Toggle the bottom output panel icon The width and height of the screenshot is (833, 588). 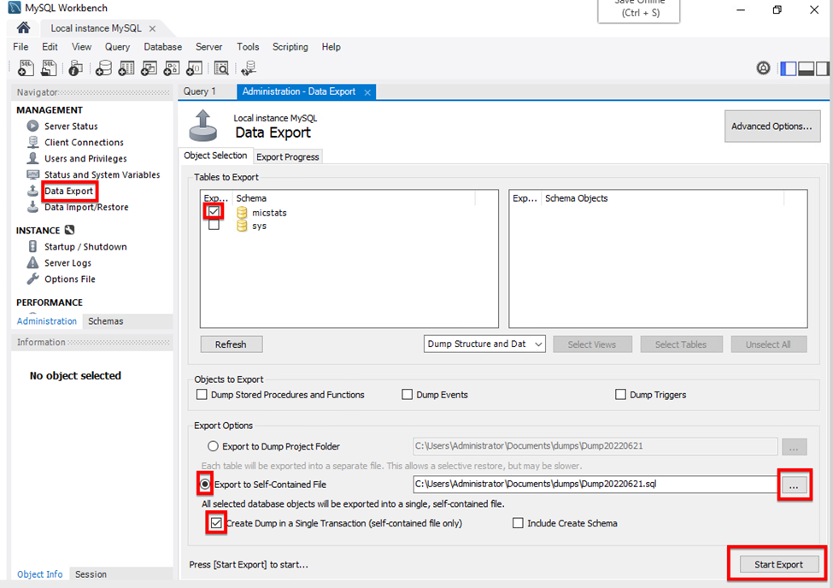click(x=806, y=68)
